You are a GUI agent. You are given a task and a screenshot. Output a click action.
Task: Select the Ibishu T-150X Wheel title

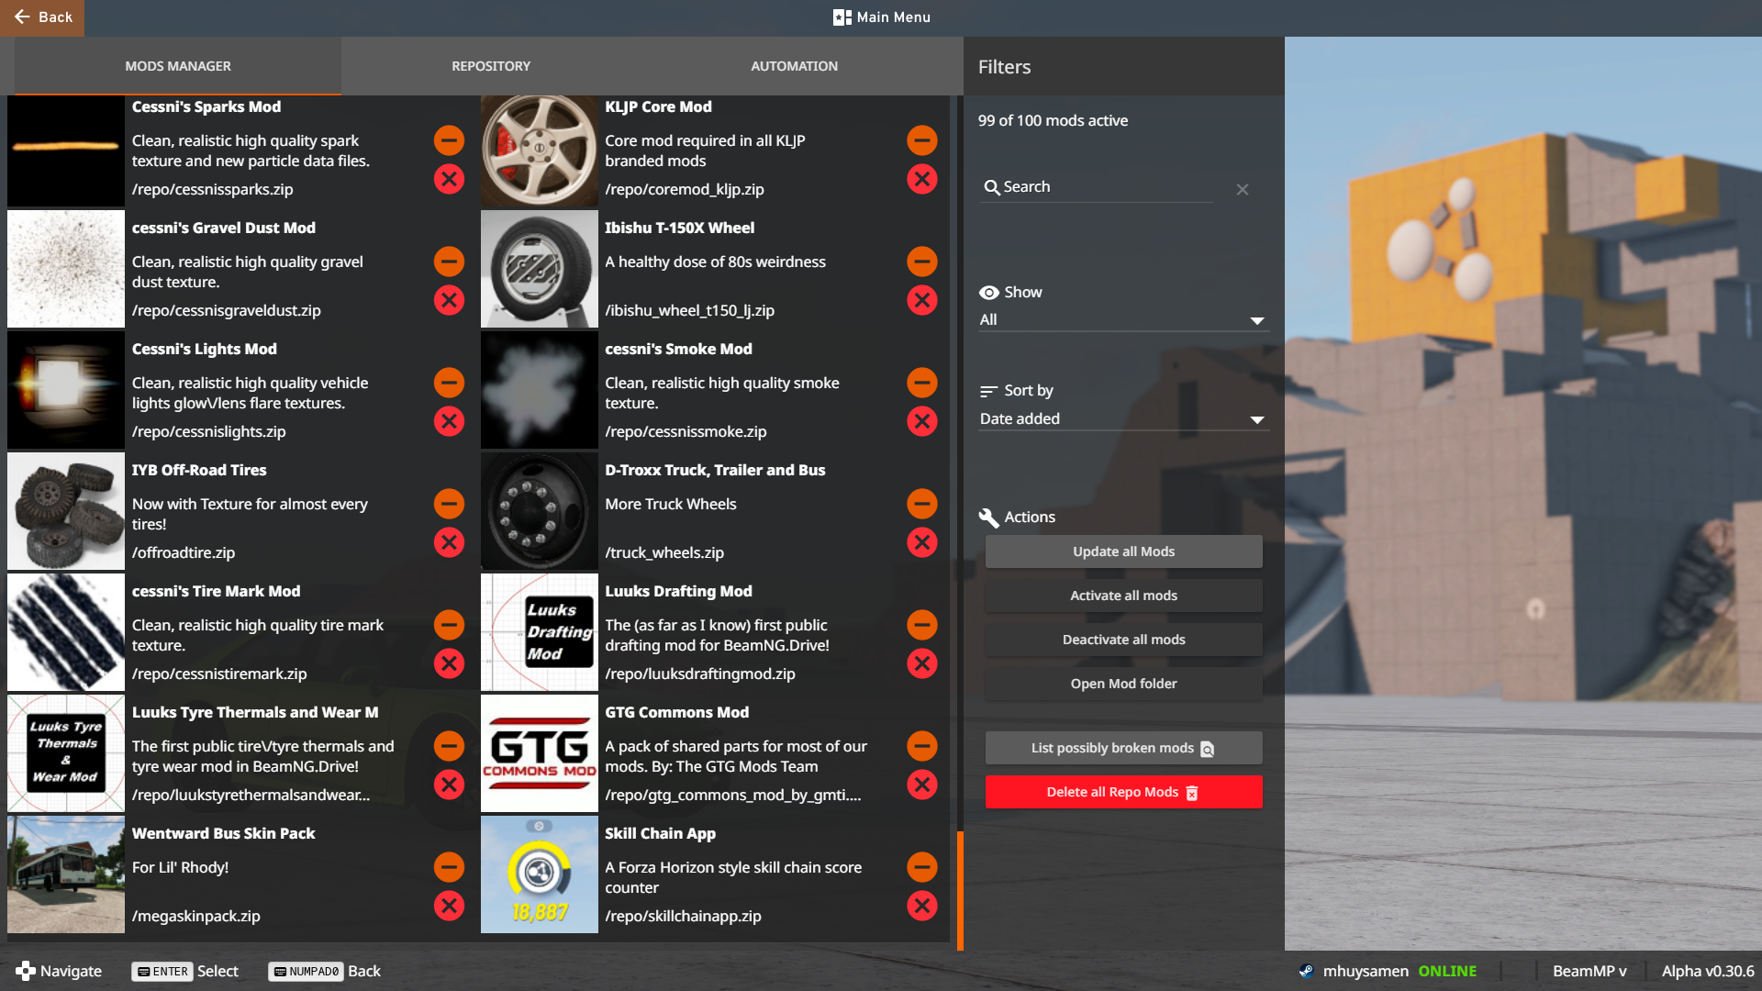coord(679,228)
